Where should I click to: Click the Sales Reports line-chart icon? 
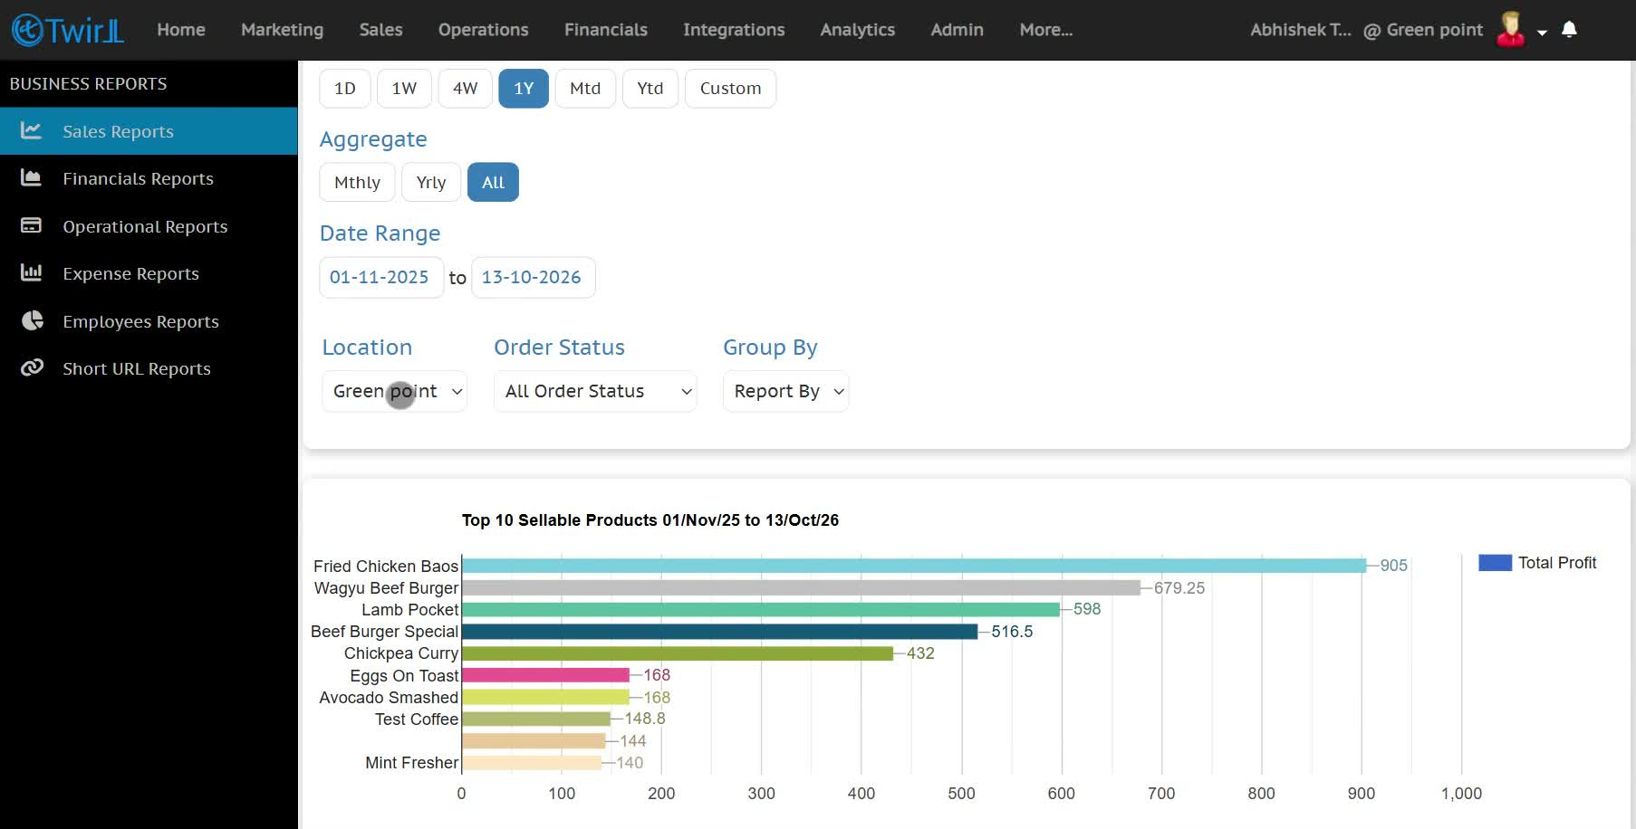coord(32,131)
